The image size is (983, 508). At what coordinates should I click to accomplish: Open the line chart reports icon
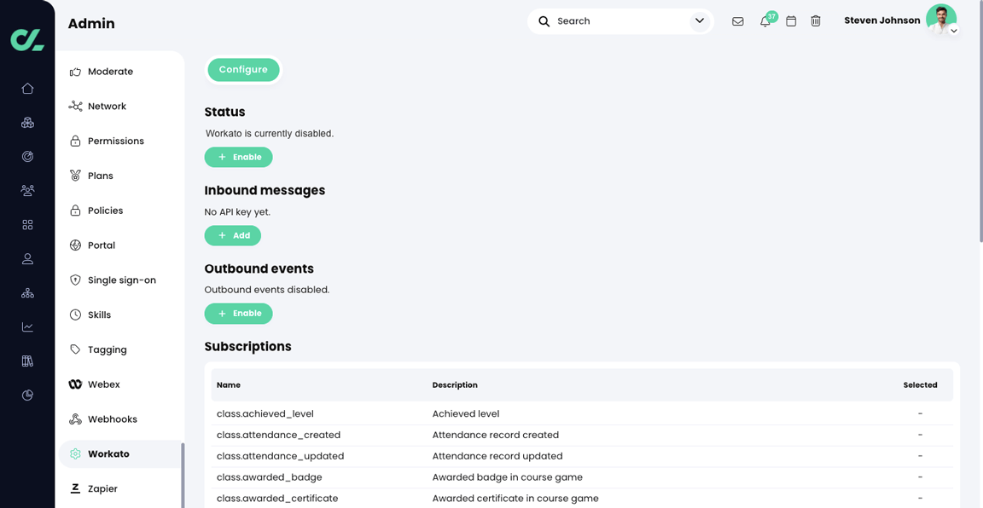tap(27, 327)
